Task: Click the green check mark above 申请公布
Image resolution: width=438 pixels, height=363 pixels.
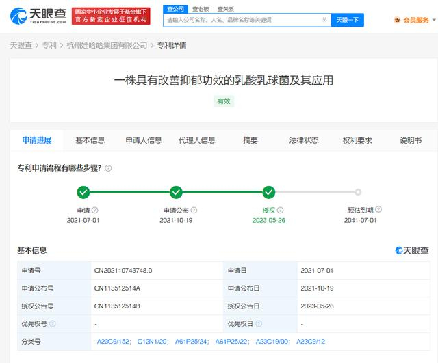Action: coord(176,192)
